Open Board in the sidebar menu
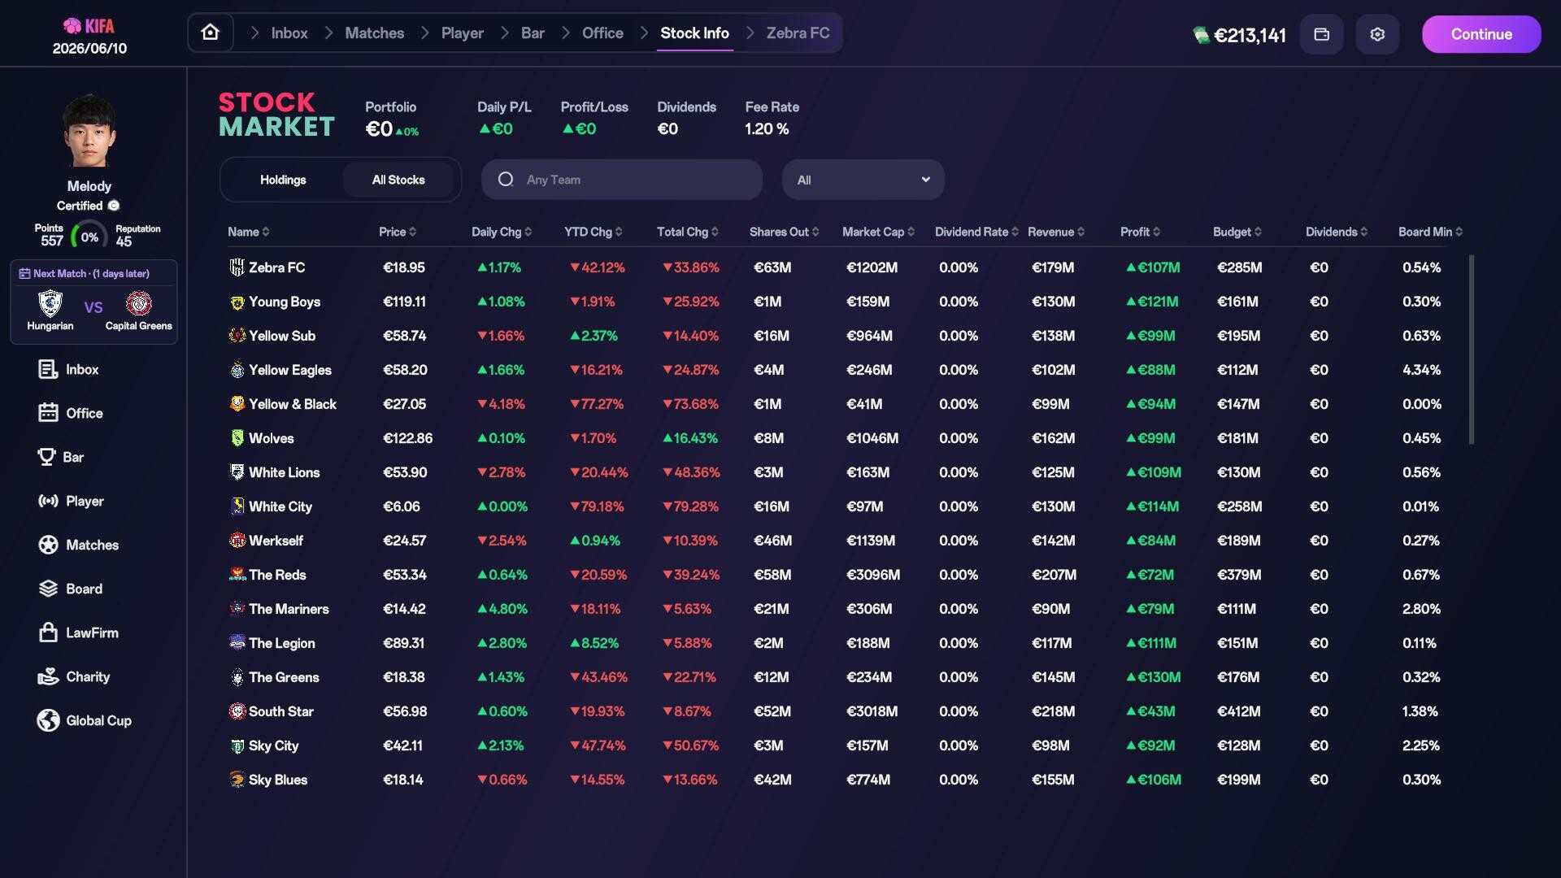This screenshot has width=1561, height=878. (x=70, y=589)
